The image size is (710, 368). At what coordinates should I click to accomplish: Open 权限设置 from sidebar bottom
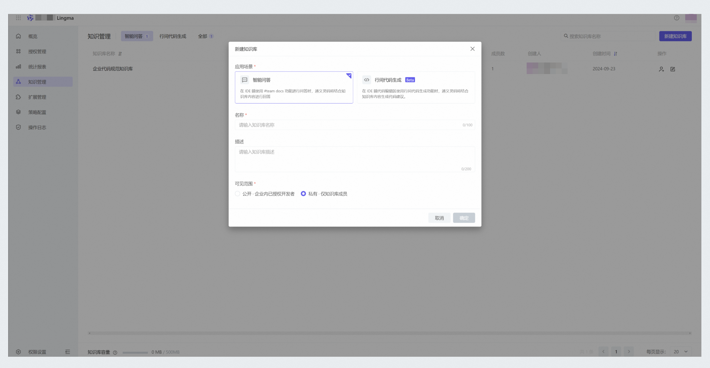pyautogui.click(x=37, y=352)
